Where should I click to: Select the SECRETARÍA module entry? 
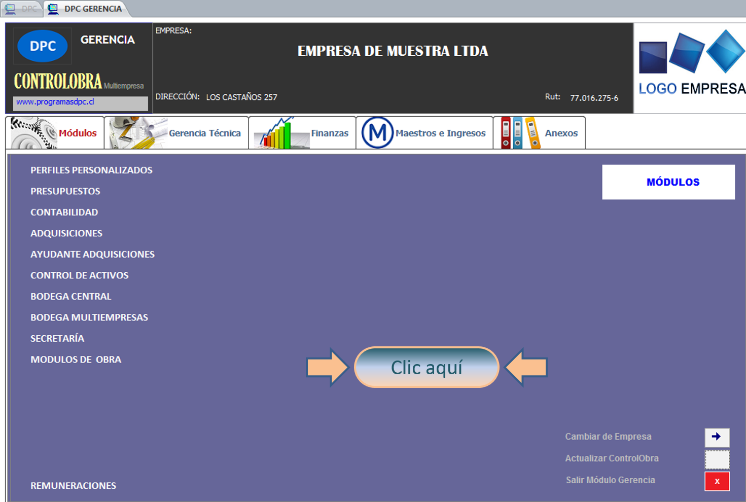(57, 338)
